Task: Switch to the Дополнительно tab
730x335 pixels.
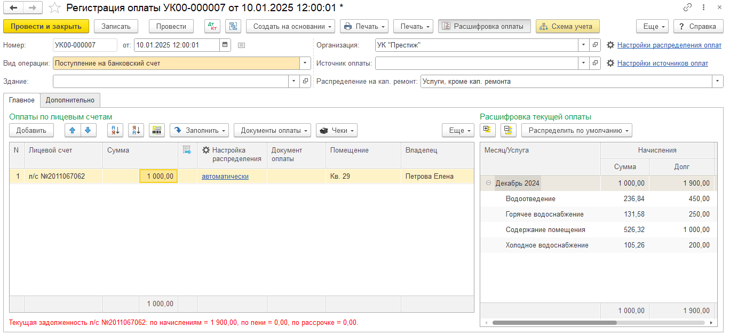Action: (x=70, y=100)
